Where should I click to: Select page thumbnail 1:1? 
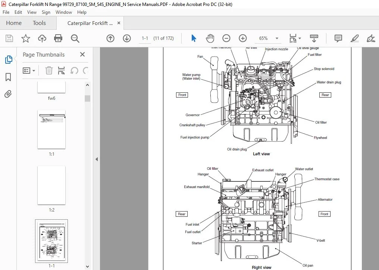click(x=51, y=130)
